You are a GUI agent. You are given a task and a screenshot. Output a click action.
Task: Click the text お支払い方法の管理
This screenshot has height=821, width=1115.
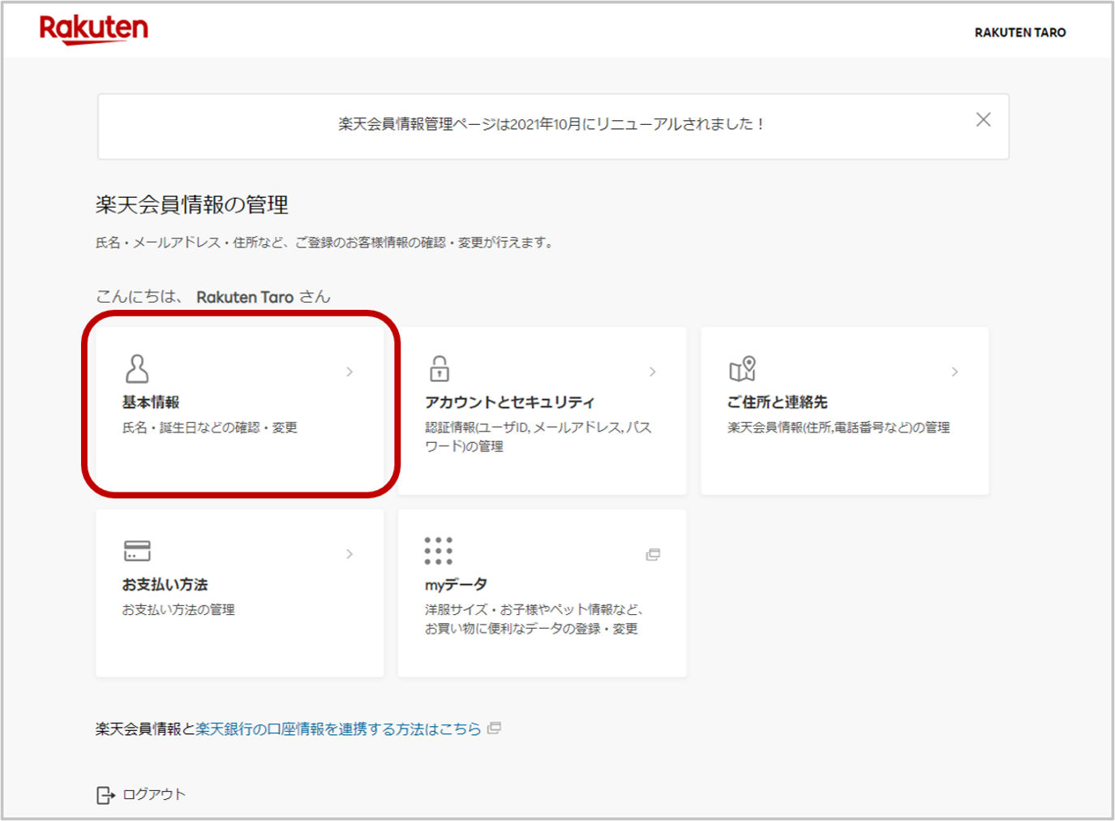coord(178,610)
